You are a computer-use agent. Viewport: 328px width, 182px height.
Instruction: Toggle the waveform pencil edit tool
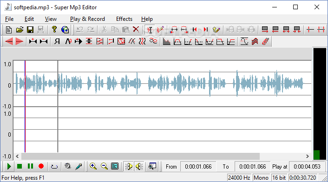click(x=160, y=30)
